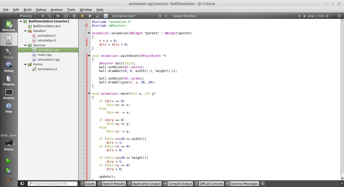Open the side panel Projects view dropdown
Image resolution: width=344 pixels, height=187 pixels.
point(32,16)
